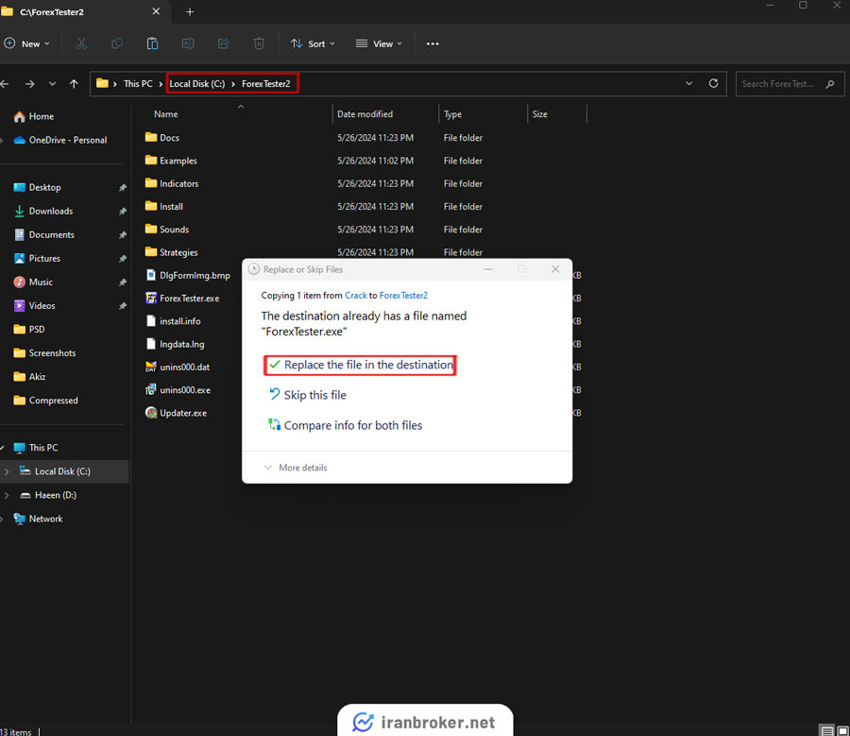Click the Delete trash icon

tap(259, 43)
